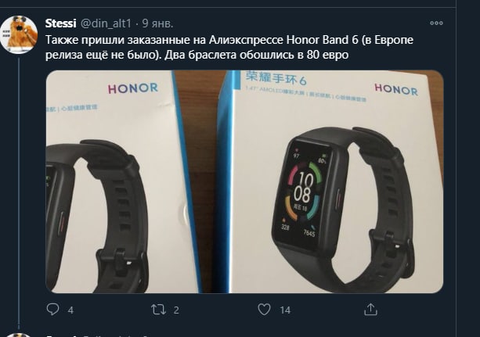Open the three-dot more options menu
Viewport: 480px width, 337px height.
(436, 23)
